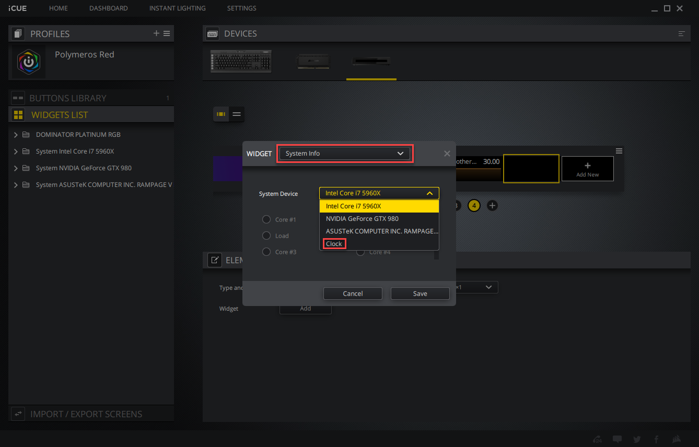Select the Load radio button

(266, 236)
